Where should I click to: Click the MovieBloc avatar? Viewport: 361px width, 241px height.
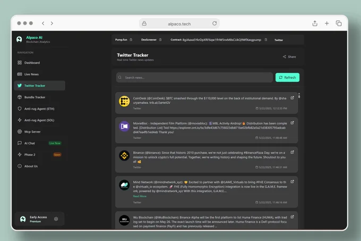tap(124, 126)
